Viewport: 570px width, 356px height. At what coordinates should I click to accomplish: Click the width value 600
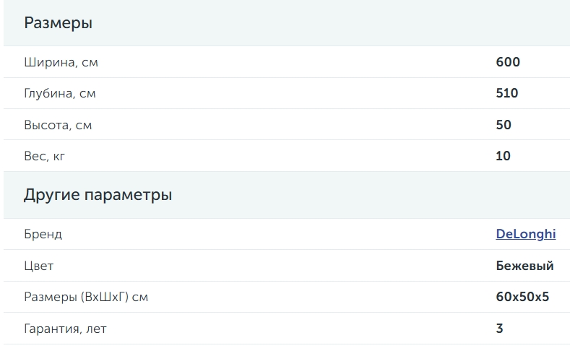point(508,62)
